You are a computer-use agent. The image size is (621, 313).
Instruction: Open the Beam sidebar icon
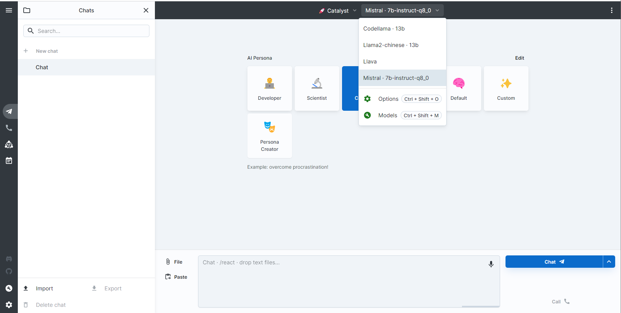click(x=9, y=144)
